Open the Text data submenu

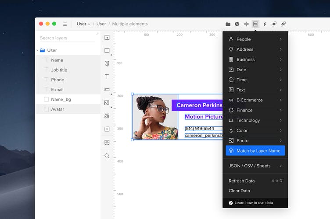click(x=255, y=90)
